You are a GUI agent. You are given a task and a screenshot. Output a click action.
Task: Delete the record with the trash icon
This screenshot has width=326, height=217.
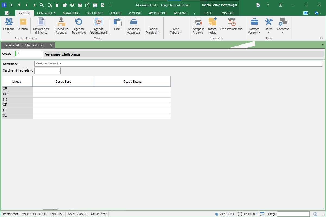[x=57, y=5]
